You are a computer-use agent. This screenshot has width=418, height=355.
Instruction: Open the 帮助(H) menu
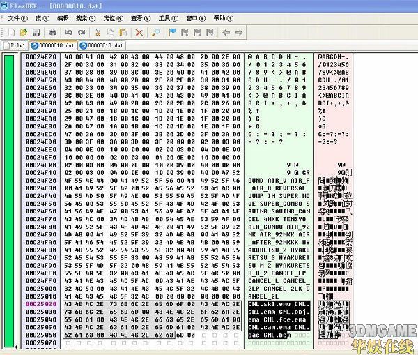pos(224,18)
